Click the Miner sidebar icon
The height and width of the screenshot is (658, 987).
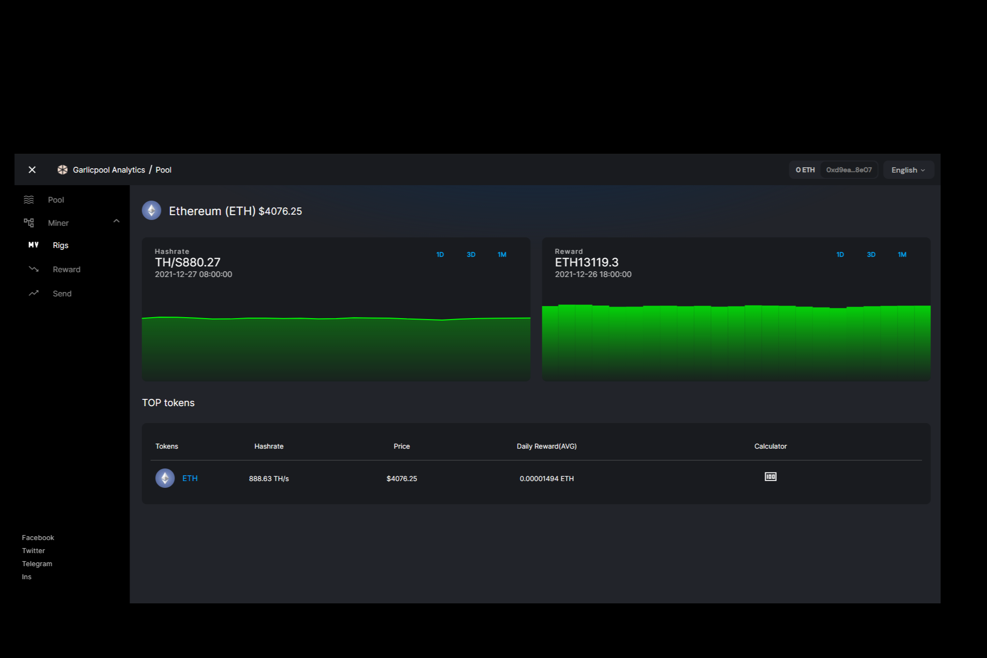pyautogui.click(x=29, y=223)
